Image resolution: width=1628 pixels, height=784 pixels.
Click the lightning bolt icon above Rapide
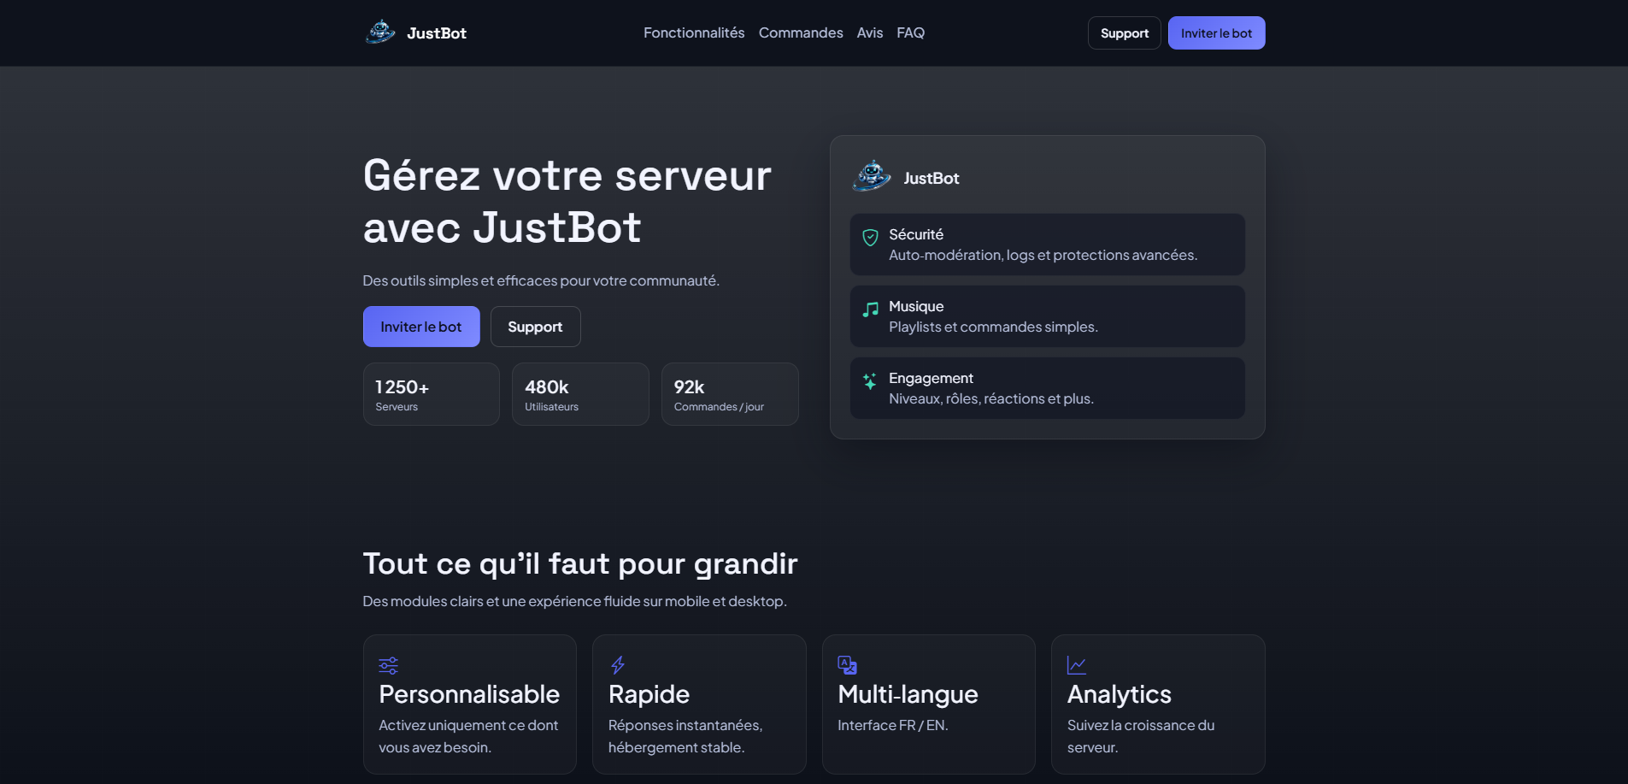pyautogui.click(x=616, y=665)
